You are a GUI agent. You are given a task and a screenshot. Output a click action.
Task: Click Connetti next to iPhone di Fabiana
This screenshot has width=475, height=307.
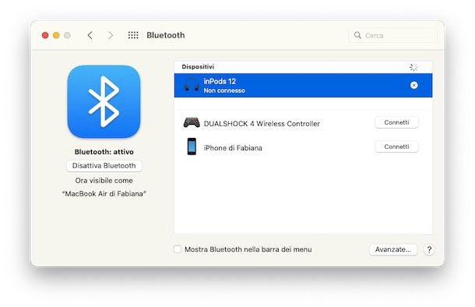396,146
